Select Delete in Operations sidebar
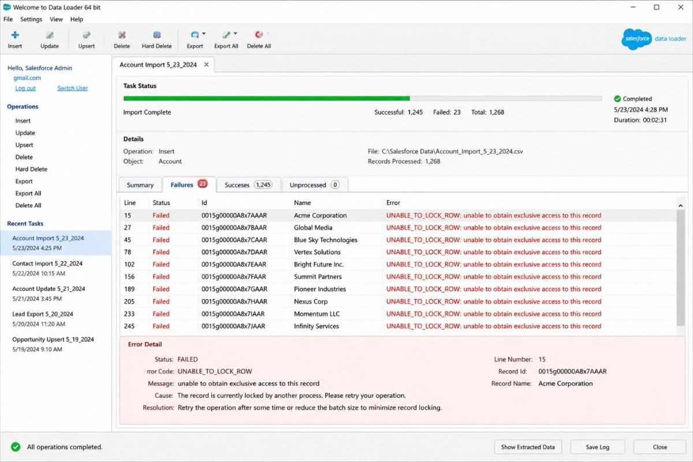This screenshot has height=462, width=693. pos(24,157)
